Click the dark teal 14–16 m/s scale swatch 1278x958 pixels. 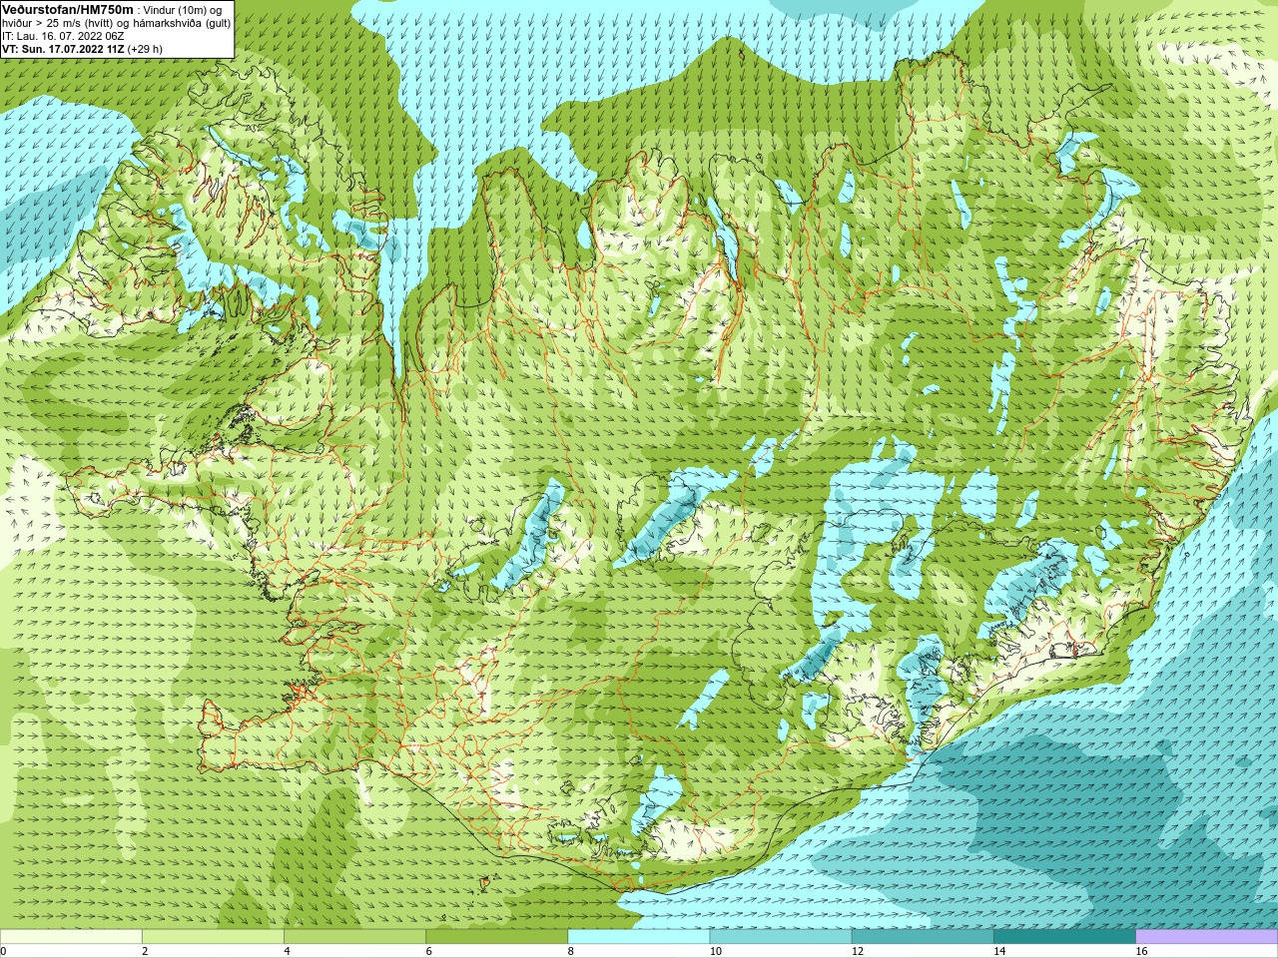[x=1064, y=937]
